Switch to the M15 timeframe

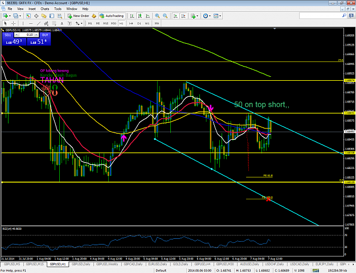[x=105, y=23]
